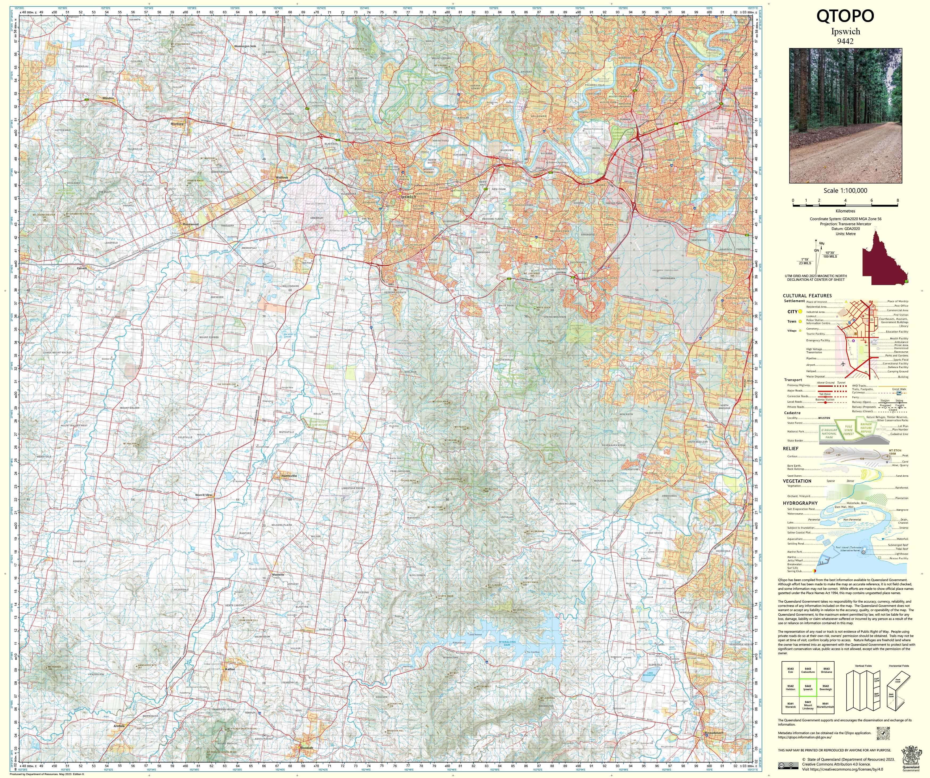Select the highlighted 9442 Ipswich index cell
Image resolution: width=930 pixels, height=778 pixels.
808,687
